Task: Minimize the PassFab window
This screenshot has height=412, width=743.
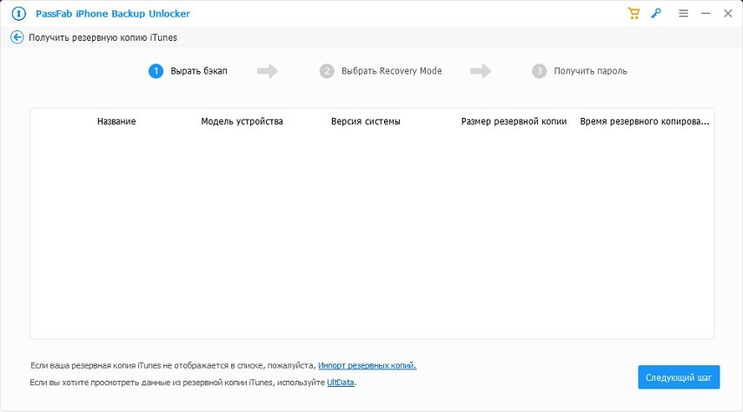Action: [x=706, y=14]
